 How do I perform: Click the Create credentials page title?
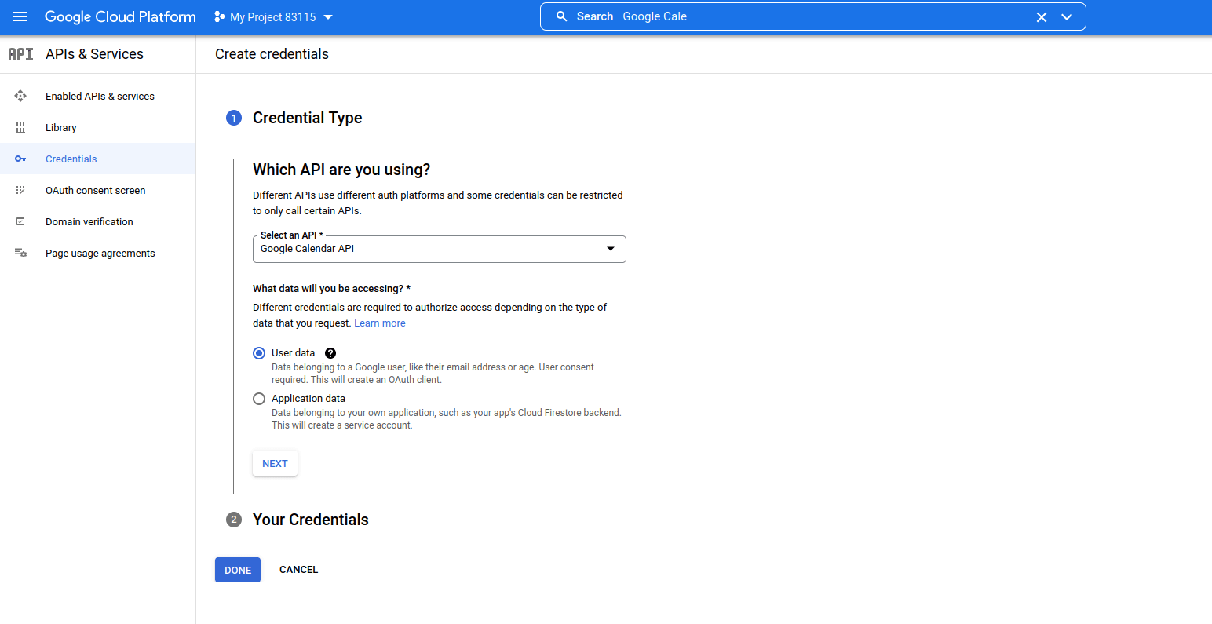tap(272, 54)
